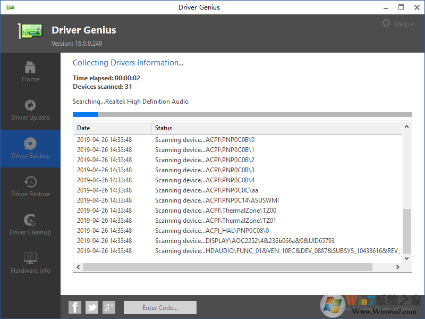The image size is (425, 319).
Task: Click the scroll-up arrow in the log list
Action: coord(406,126)
